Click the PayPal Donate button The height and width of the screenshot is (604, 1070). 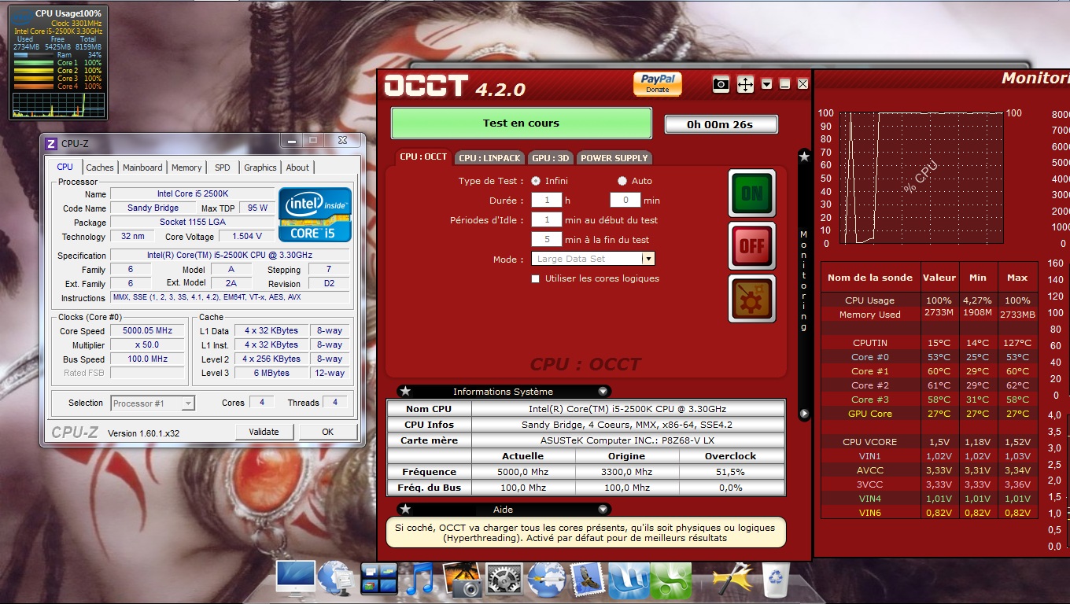tap(657, 83)
